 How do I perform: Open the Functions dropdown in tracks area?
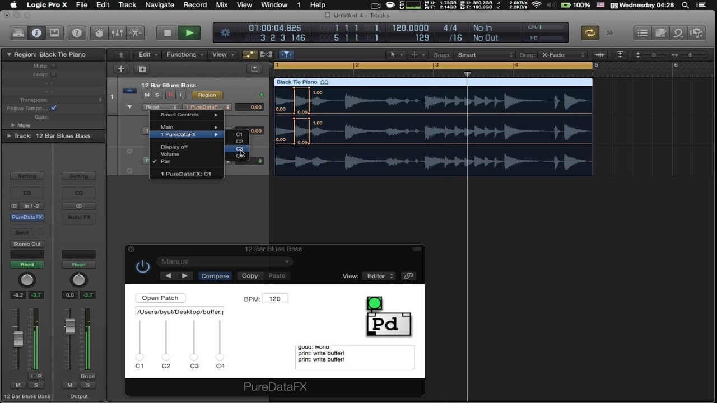click(x=184, y=54)
